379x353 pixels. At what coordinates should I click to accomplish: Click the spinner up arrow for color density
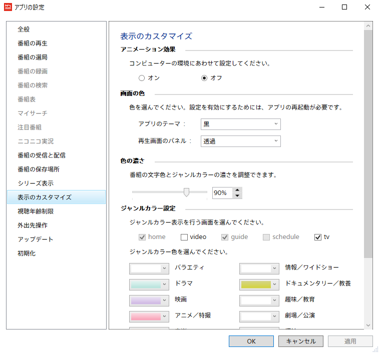(x=237, y=190)
